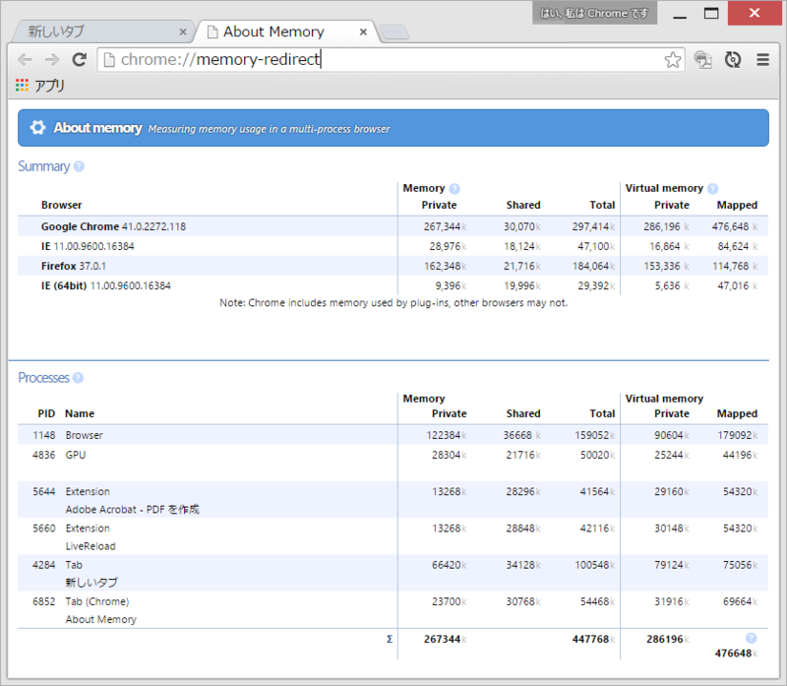Click the LiveReload extension process name
The width and height of the screenshot is (787, 686).
[x=91, y=546]
